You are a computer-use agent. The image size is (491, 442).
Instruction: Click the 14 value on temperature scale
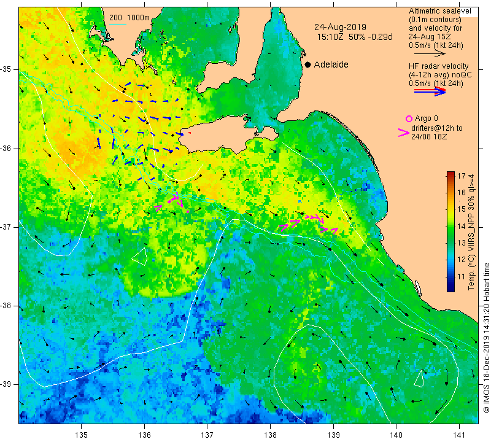click(x=462, y=226)
